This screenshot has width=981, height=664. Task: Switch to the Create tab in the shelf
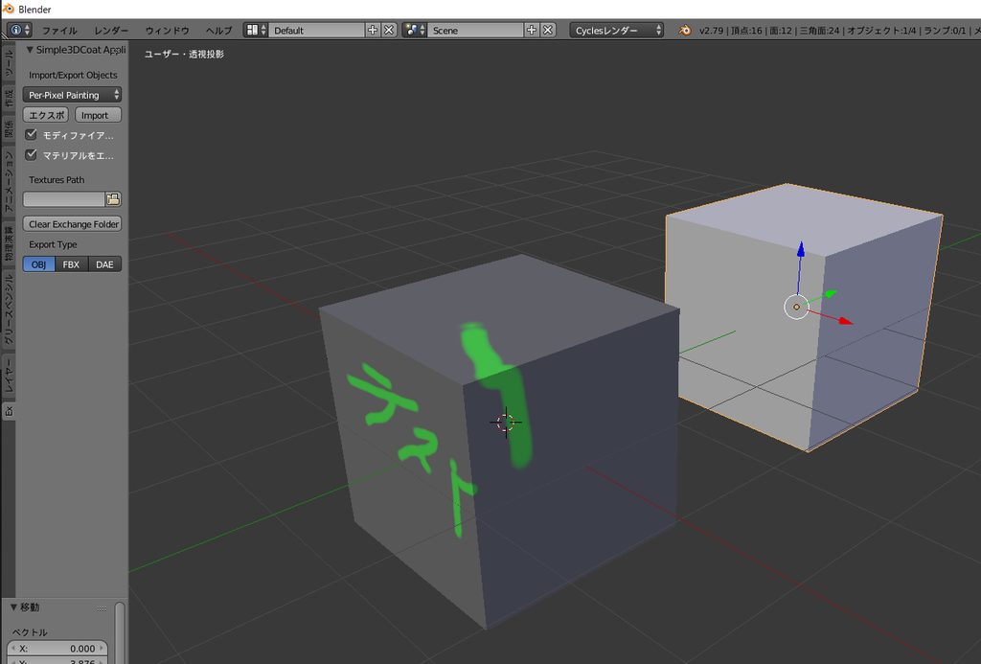[8, 98]
